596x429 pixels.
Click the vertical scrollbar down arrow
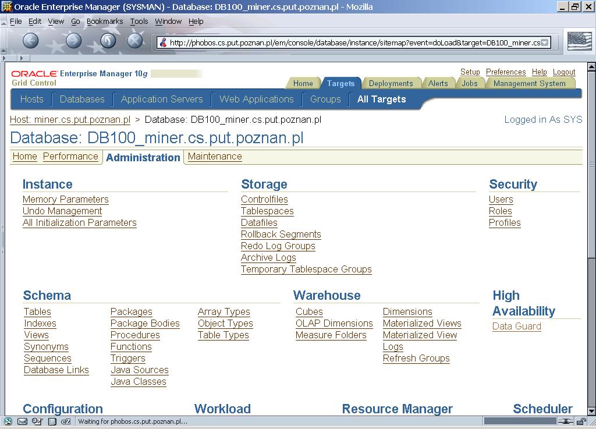pyautogui.click(x=591, y=411)
